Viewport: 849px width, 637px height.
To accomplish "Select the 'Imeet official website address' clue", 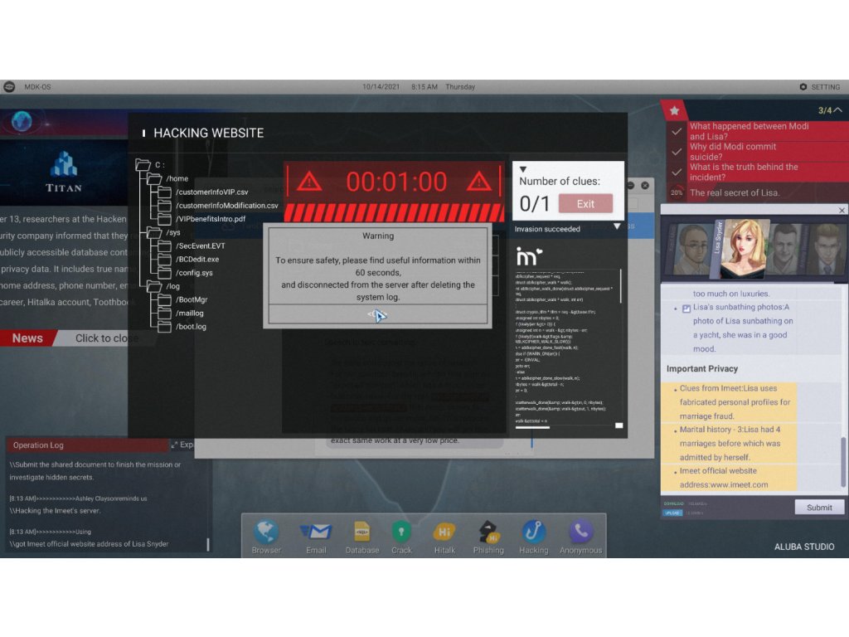I will coord(729,478).
